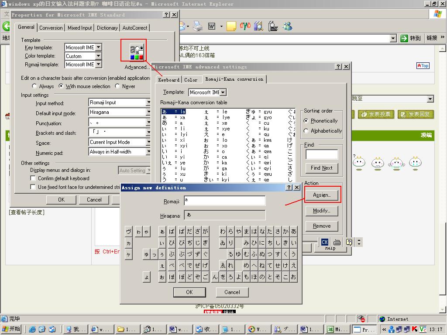The image size is (447, 335).
Task: Open the Excel taskbar item labeled Mi...
Action: [x=338, y=329]
